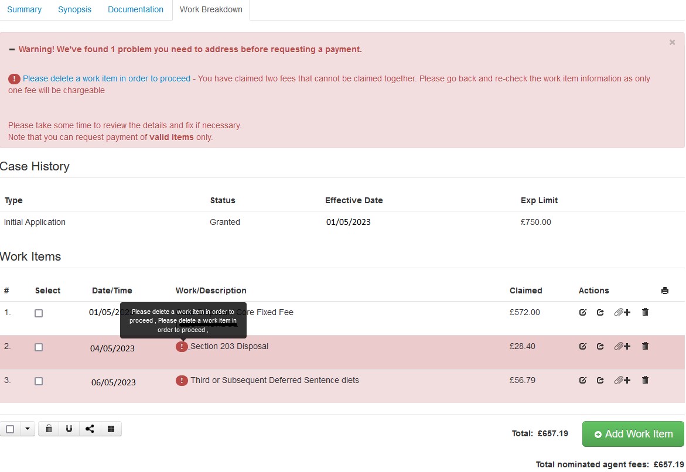Click the £28.40 claimed amount
The height and width of the screenshot is (472, 686).
point(523,347)
